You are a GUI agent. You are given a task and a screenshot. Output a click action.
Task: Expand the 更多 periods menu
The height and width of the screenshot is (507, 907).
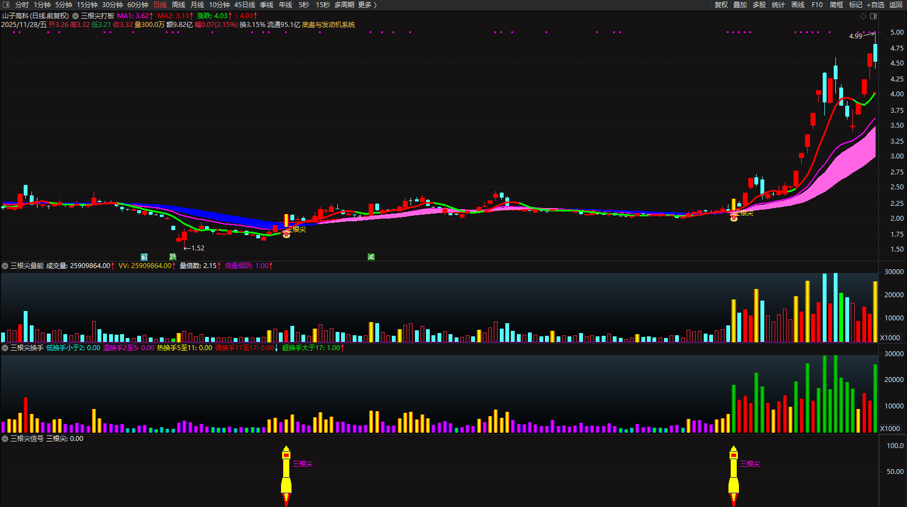[367, 5]
